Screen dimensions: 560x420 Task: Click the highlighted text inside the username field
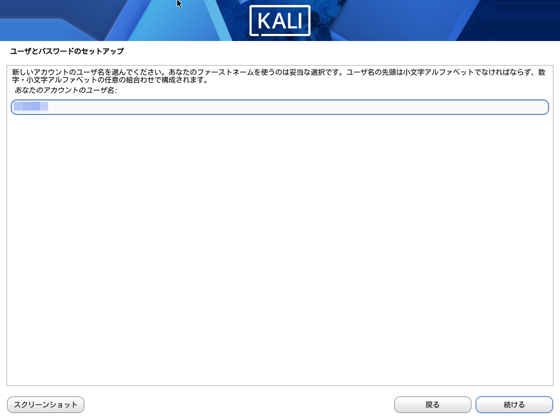31,107
